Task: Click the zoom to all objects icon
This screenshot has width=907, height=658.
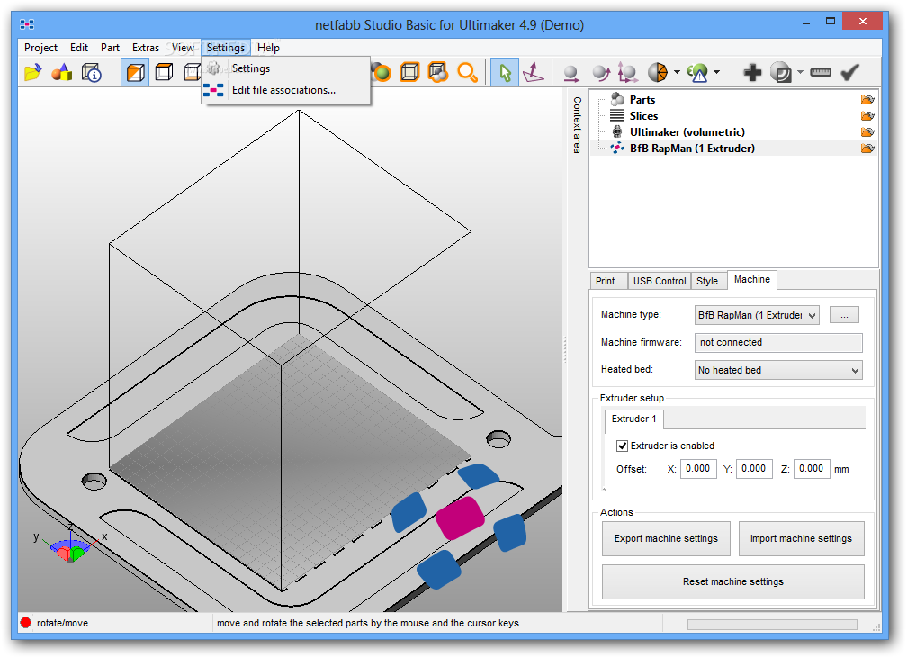Action: click(438, 73)
